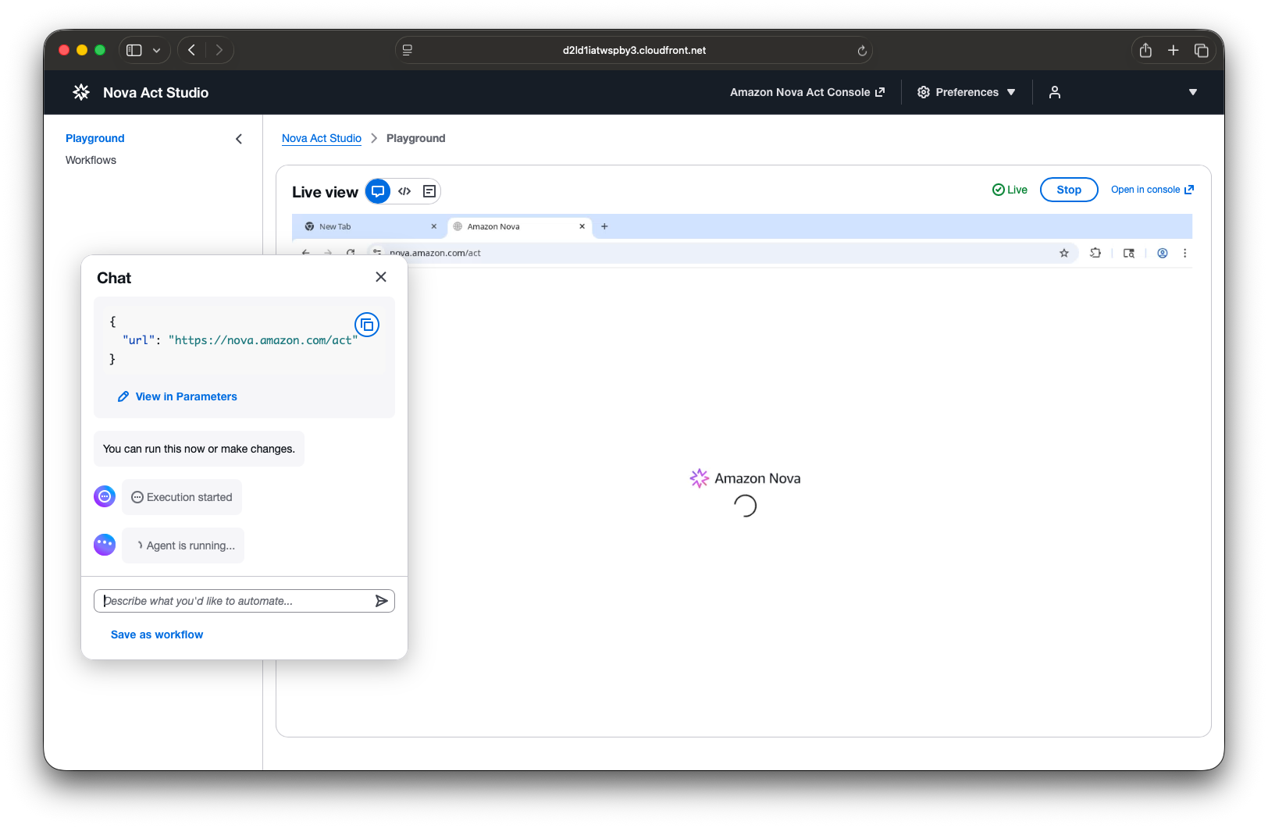The height and width of the screenshot is (828, 1268).
Task: Reload the Safari page
Action: pyautogui.click(x=862, y=51)
